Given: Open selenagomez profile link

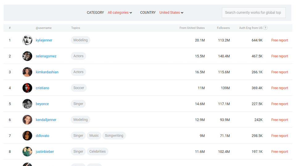Looking at the screenshot, I should click(46, 56).
